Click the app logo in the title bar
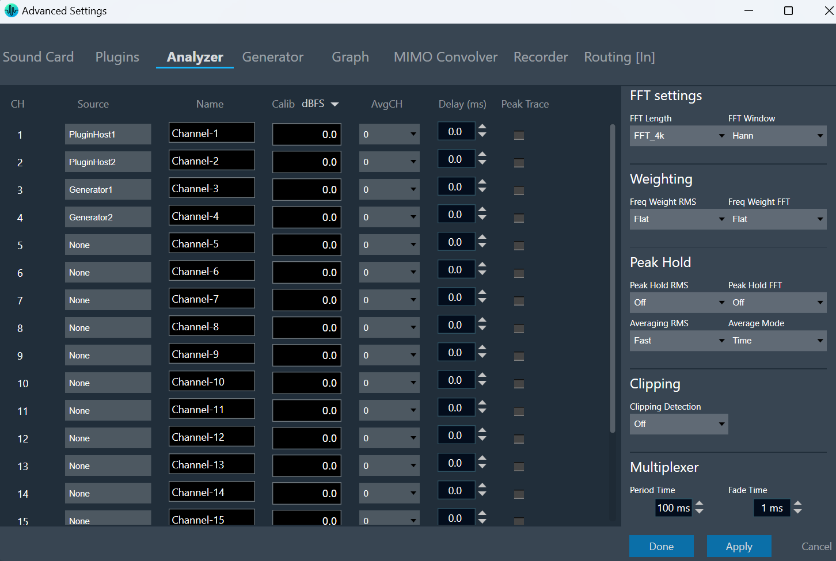This screenshot has height=561, width=836. pyautogui.click(x=11, y=11)
